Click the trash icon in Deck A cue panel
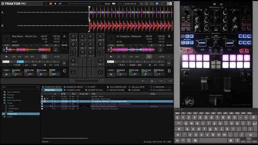258x145 pixels. (x=45, y=65)
